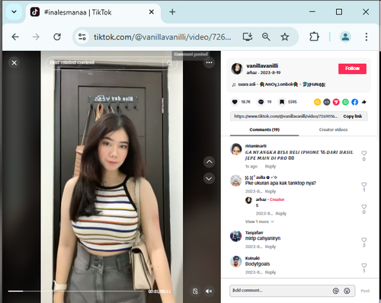Insert a mention with the @ icon
Image resolution: width=381 pixels, height=303 pixels.
click(336, 291)
